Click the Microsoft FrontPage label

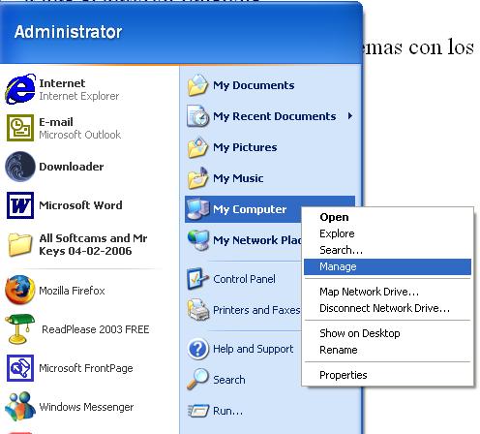(86, 368)
